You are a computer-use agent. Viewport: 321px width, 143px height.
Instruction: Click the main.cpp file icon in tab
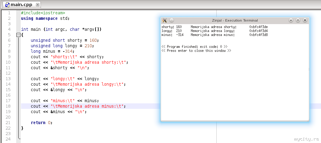pyautogui.click(x=7, y=5)
